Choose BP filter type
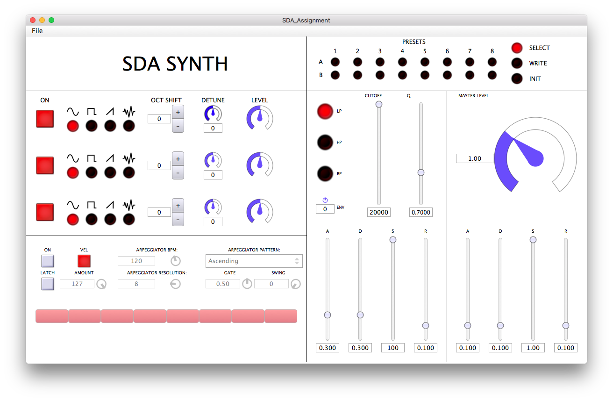The width and height of the screenshot is (613, 401). 325,173
